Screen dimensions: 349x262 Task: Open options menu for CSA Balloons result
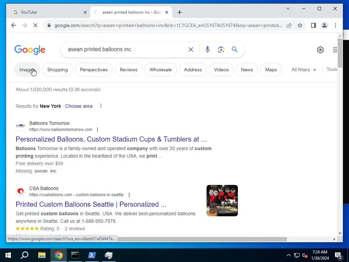[129, 195]
